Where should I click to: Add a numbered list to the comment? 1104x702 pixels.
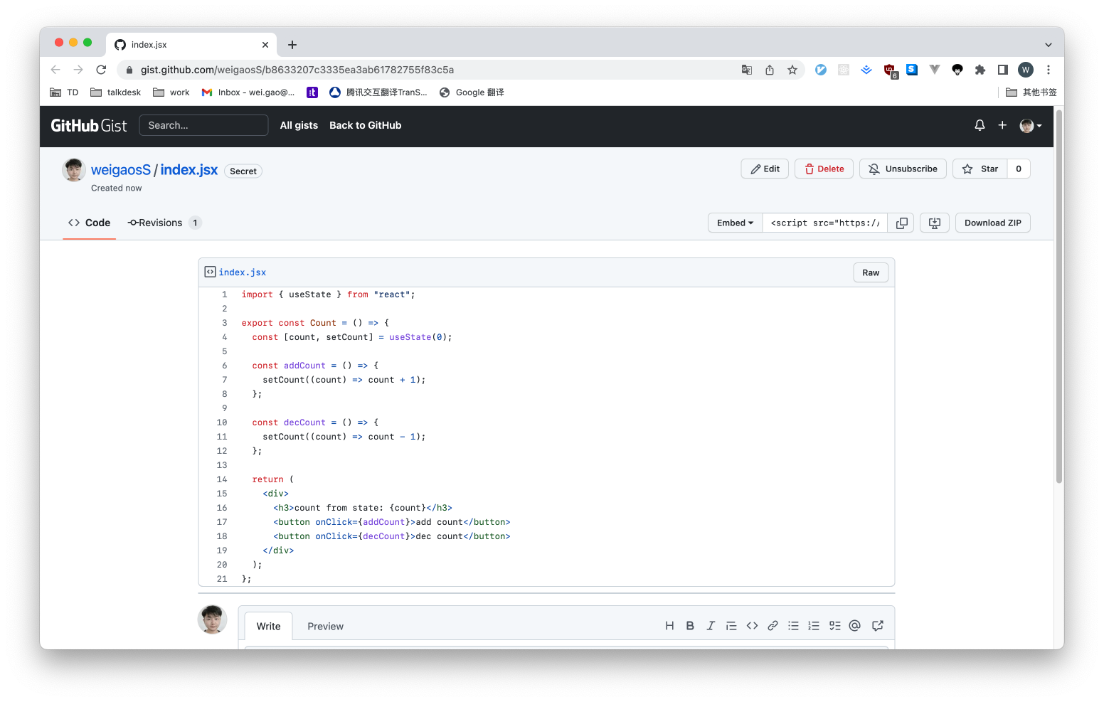tap(814, 625)
